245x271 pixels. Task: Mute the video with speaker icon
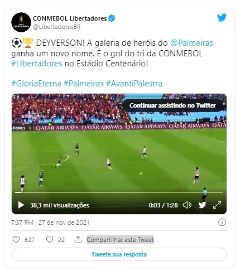click(x=187, y=205)
